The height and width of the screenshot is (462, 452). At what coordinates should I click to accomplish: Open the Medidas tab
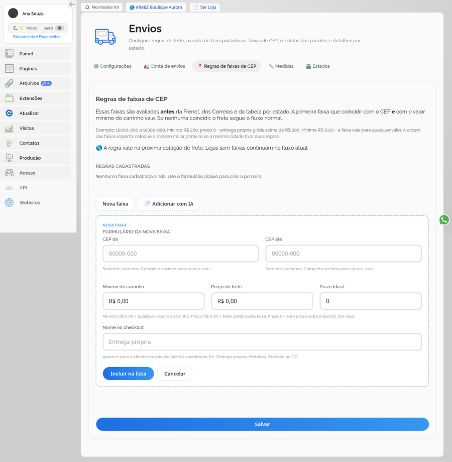pyautogui.click(x=281, y=66)
